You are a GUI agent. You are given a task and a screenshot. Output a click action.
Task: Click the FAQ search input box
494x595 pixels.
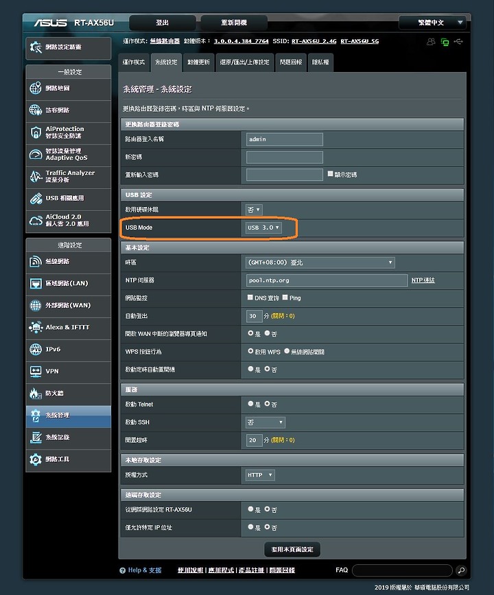[x=403, y=570]
